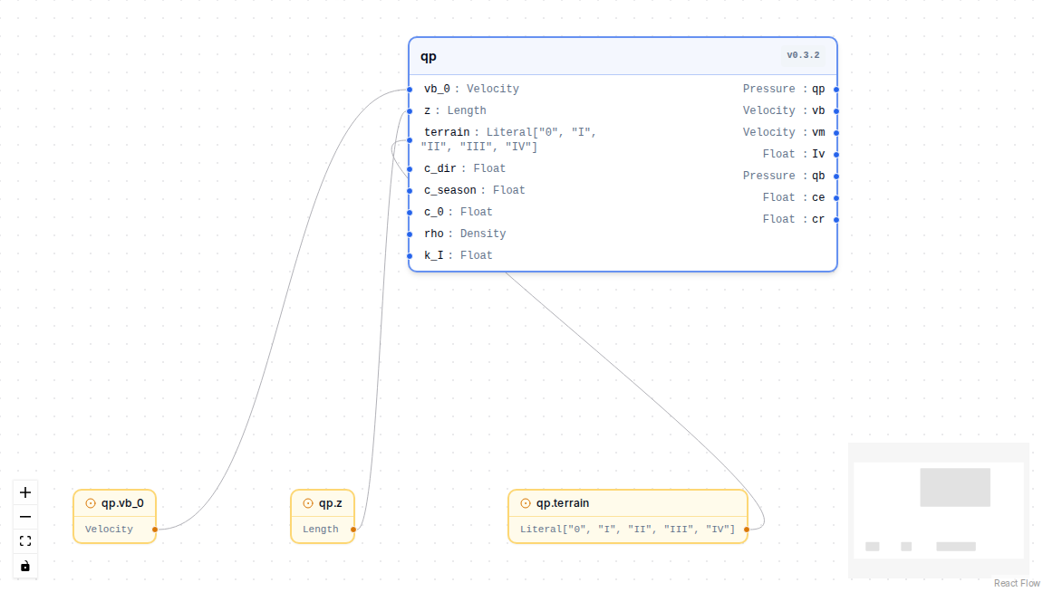This screenshot has width=1043, height=592.
Task: Zoom in with the plus control
Action: coord(25,492)
